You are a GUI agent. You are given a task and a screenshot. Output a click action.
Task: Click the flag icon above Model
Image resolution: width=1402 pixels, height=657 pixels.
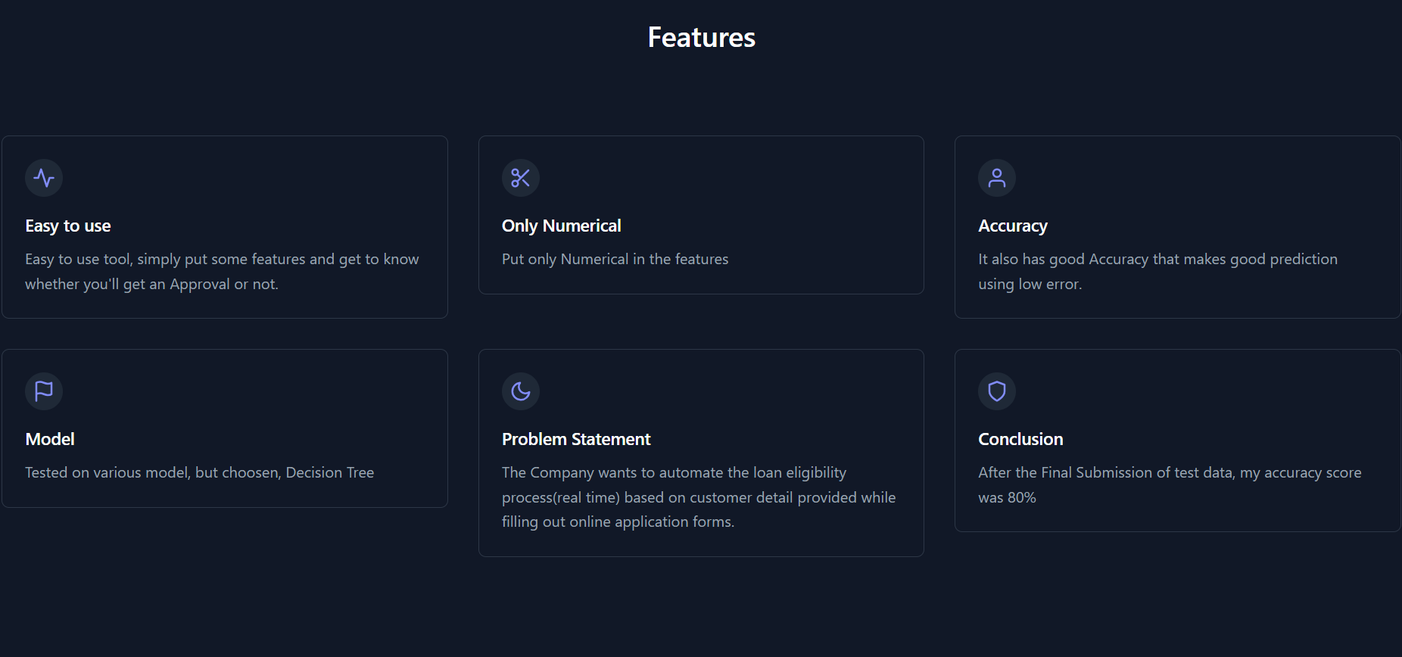[44, 391]
